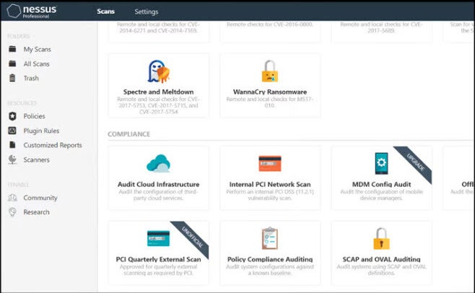Click the Policy Compliance Auditing clipboard icon
This screenshot has height=293, width=475.
[x=269, y=237]
